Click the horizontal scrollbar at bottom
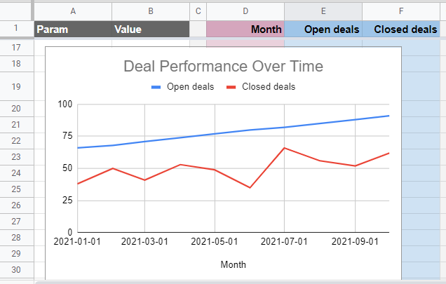 point(241,283)
